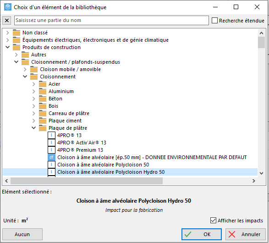
Task: Click the Non classé folder icon
Action: [16, 33]
